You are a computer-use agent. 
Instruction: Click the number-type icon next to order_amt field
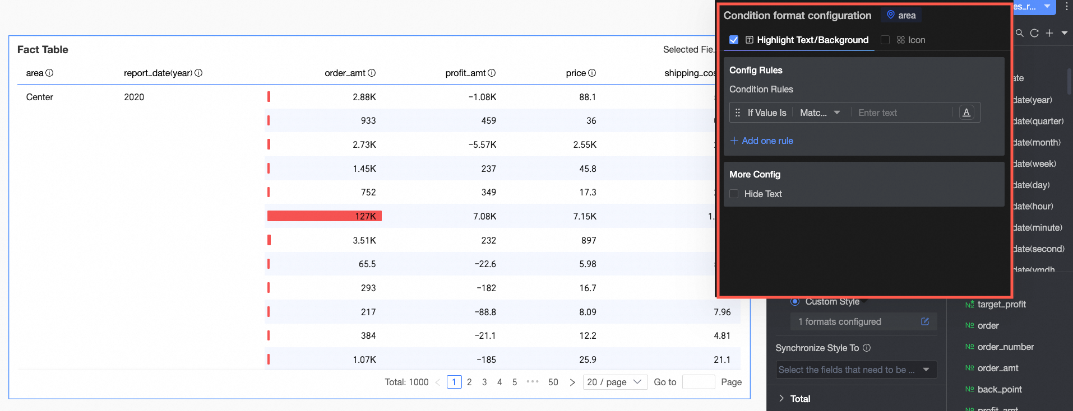[969, 368]
